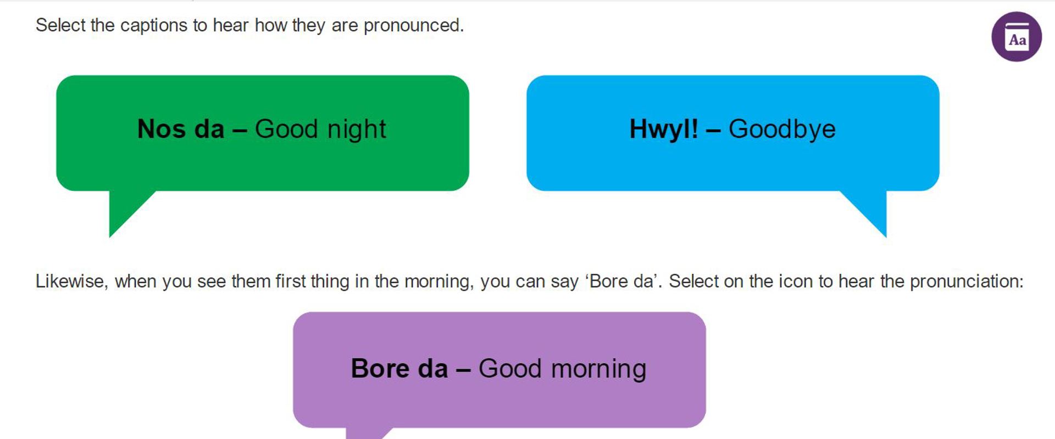Image resolution: width=1055 pixels, height=439 pixels.
Task: Click the 'Goodbye' translation text
Action: [x=782, y=130]
